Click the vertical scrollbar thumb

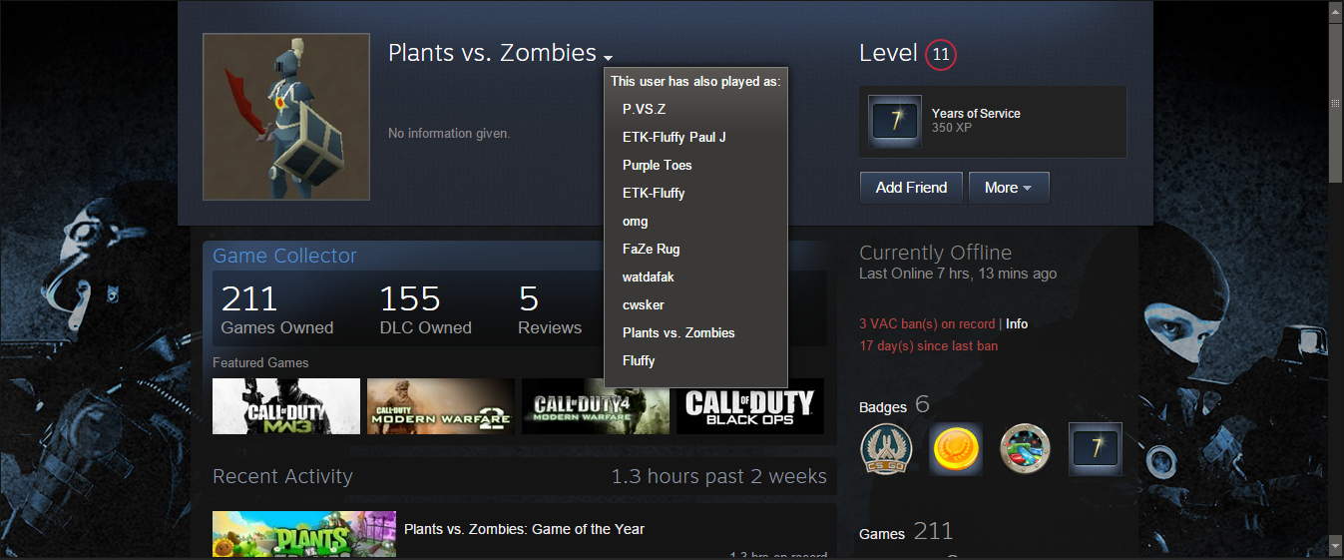click(1335, 102)
